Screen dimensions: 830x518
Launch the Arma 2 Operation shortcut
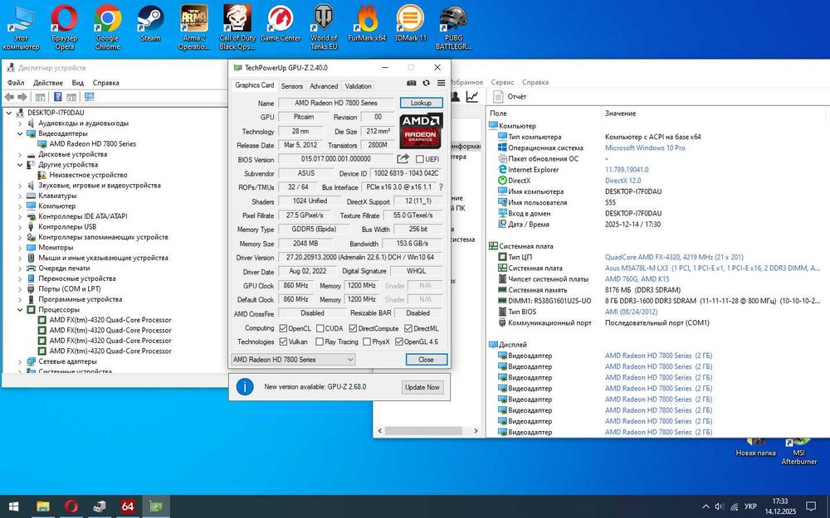[193, 27]
